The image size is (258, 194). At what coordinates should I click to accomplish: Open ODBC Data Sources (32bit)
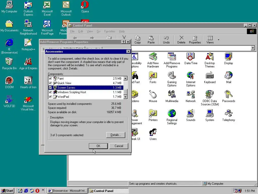click(x=210, y=98)
